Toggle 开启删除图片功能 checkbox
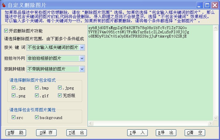This screenshot has width=220, height=140. click(6, 31)
